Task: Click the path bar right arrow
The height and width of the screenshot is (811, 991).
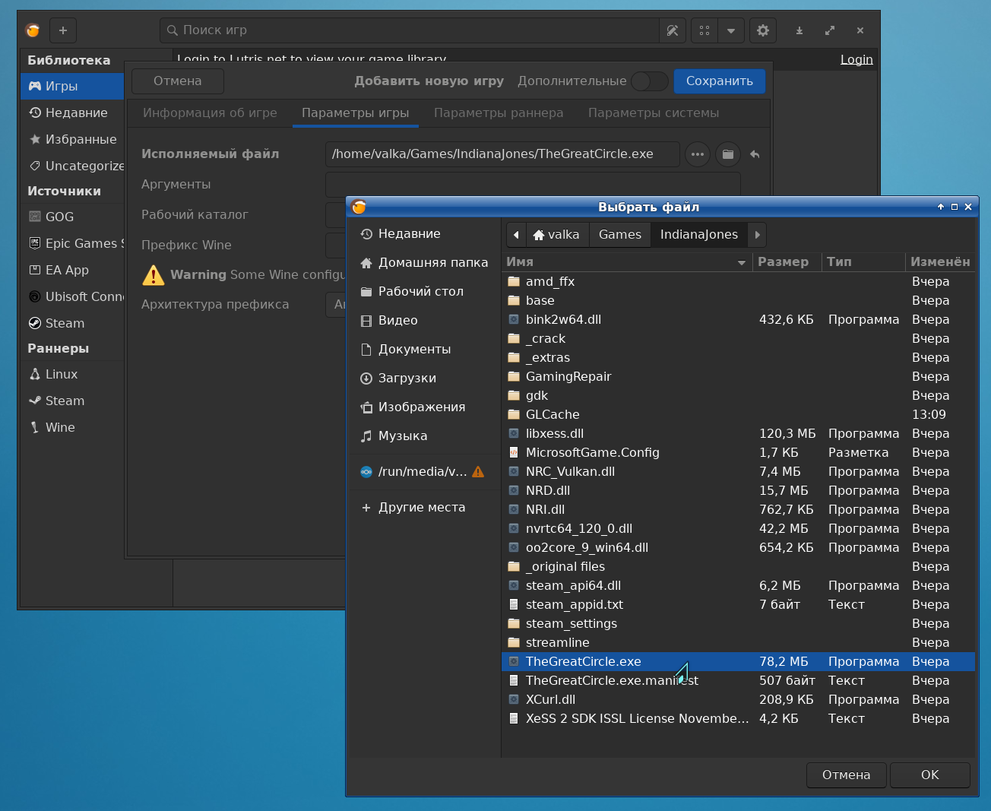Action: 757,235
